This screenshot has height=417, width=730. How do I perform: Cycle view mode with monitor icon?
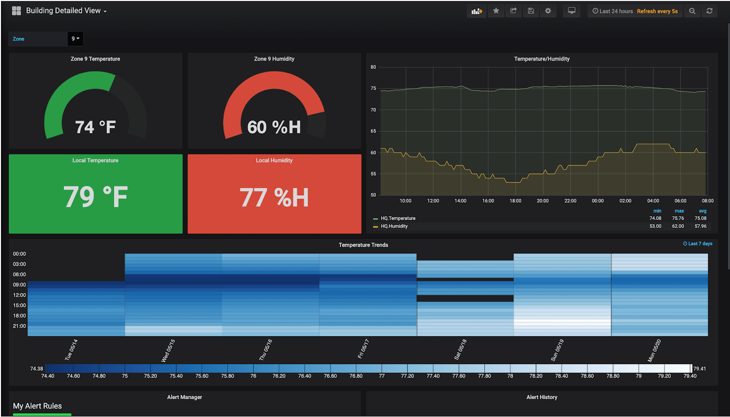point(571,11)
